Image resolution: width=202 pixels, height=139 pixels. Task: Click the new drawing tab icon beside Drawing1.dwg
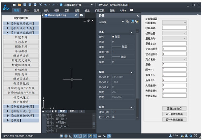point(82,15)
